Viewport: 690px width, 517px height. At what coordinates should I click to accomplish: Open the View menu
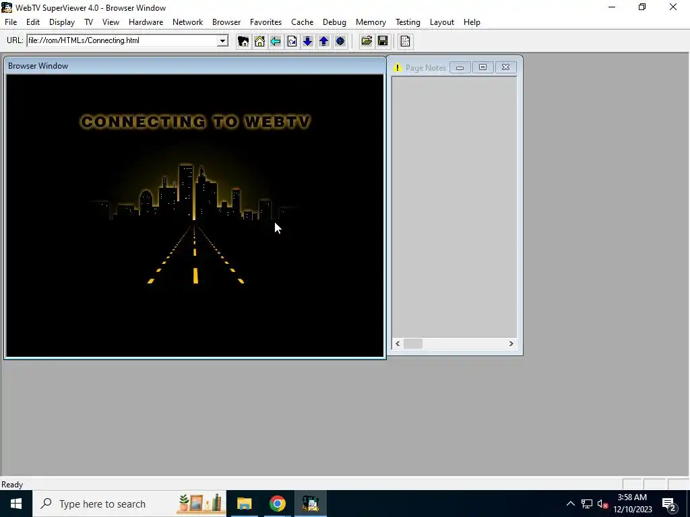(x=111, y=22)
